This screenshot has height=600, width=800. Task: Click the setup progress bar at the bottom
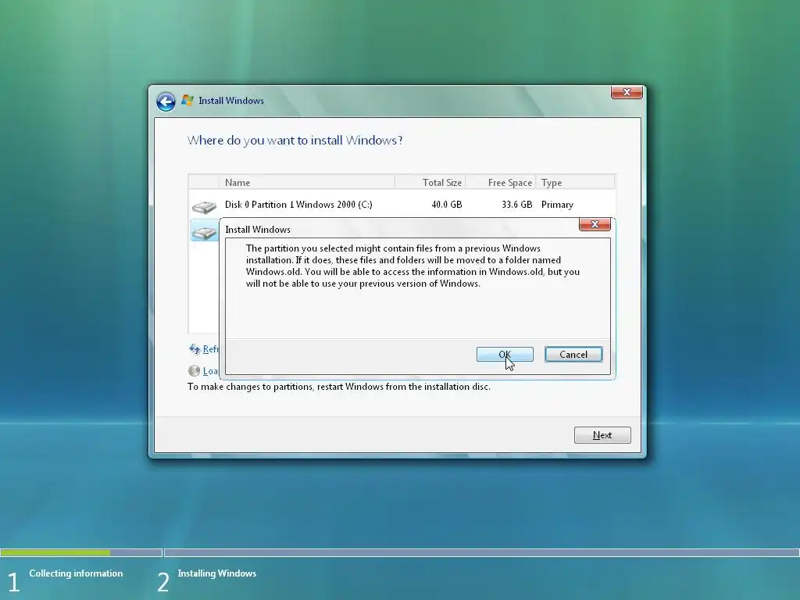400,552
